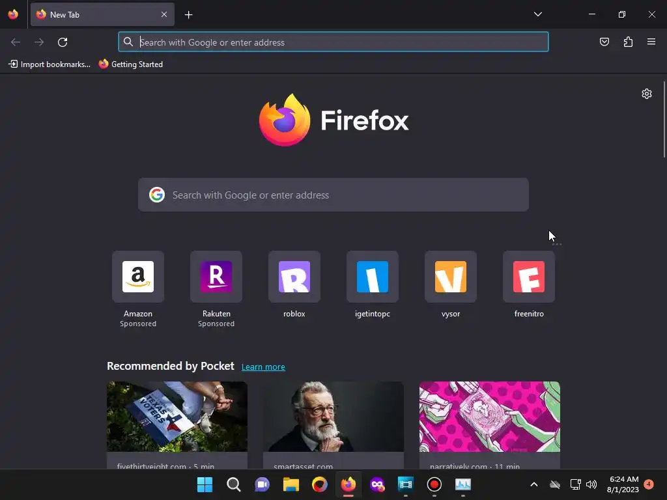This screenshot has width=667, height=500.
Task: Click the cloud sync tray icon
Action: coord(555,484)
